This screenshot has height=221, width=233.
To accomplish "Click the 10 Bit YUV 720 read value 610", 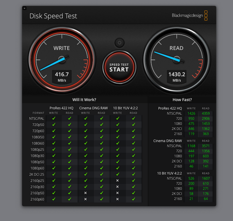I will 205,183.
